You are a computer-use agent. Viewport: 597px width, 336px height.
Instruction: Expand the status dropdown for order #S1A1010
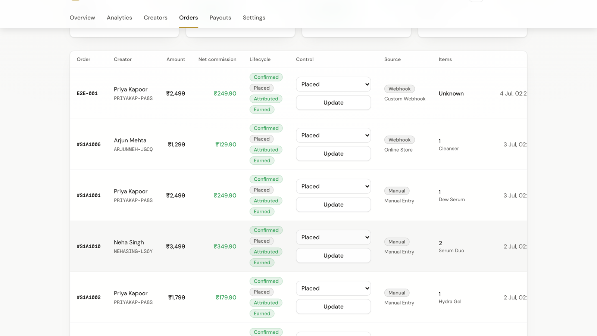coord(334,237)
